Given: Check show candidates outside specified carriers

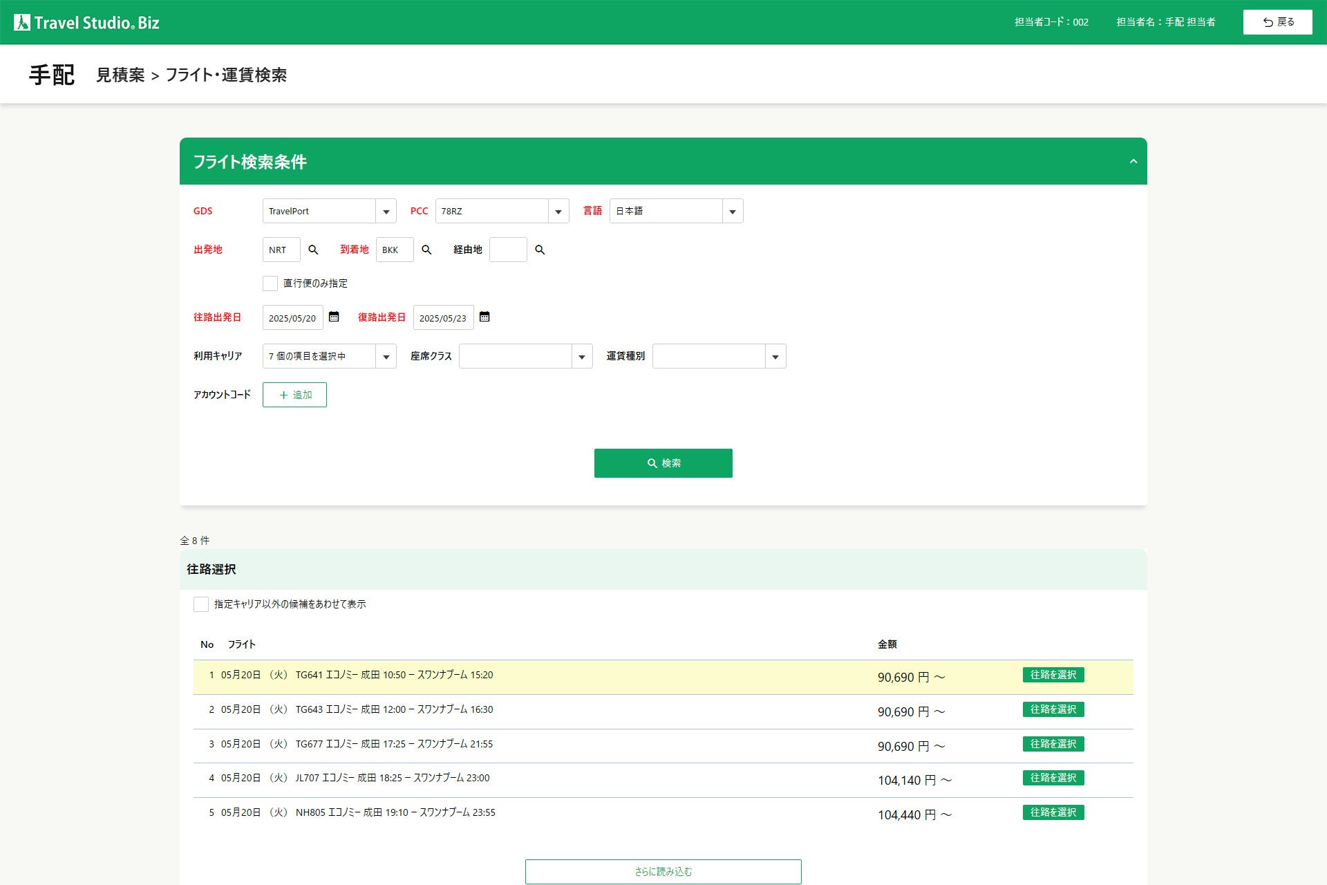Looking at the screenshot, I should click(201, 604).
